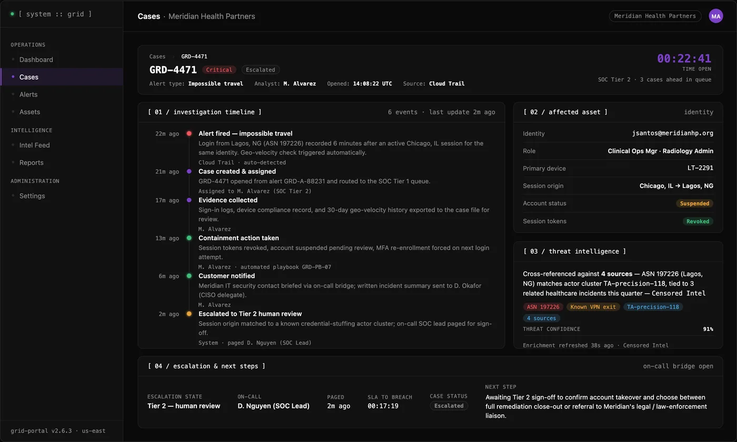Click the Enrichment refreshed 38s ago line

pos(596,346)
